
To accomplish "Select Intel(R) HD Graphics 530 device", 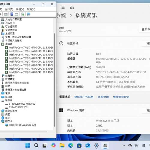I will (x=22, y=125).
